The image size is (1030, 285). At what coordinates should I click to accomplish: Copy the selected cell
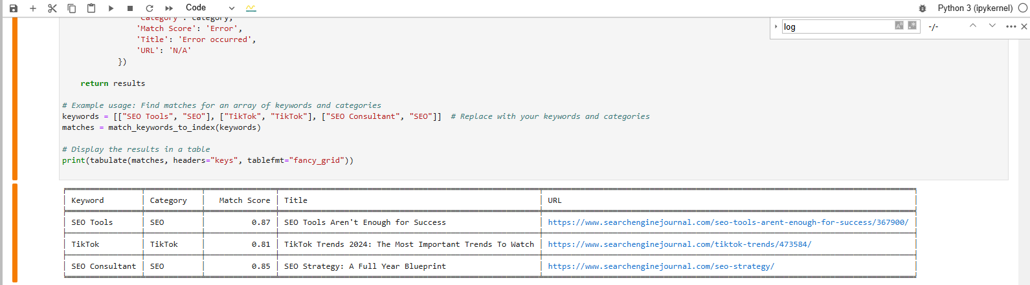pos(72,8)
